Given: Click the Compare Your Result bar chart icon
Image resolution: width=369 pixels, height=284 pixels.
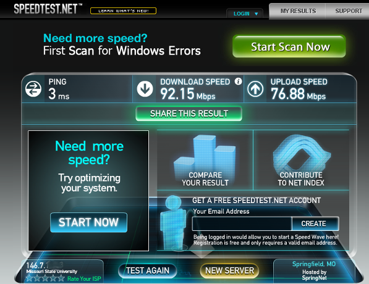Looking at the screenshot, I should (x=205, y=156).
